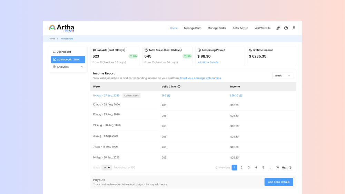Click the Next pagination arrow
This screenshot has width=345, height=194.
click(290, 167)
